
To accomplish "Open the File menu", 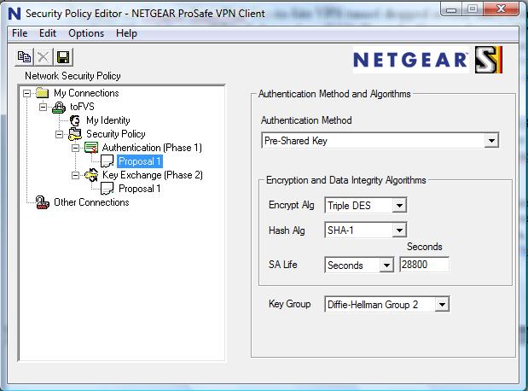I will tap(20, 33).
